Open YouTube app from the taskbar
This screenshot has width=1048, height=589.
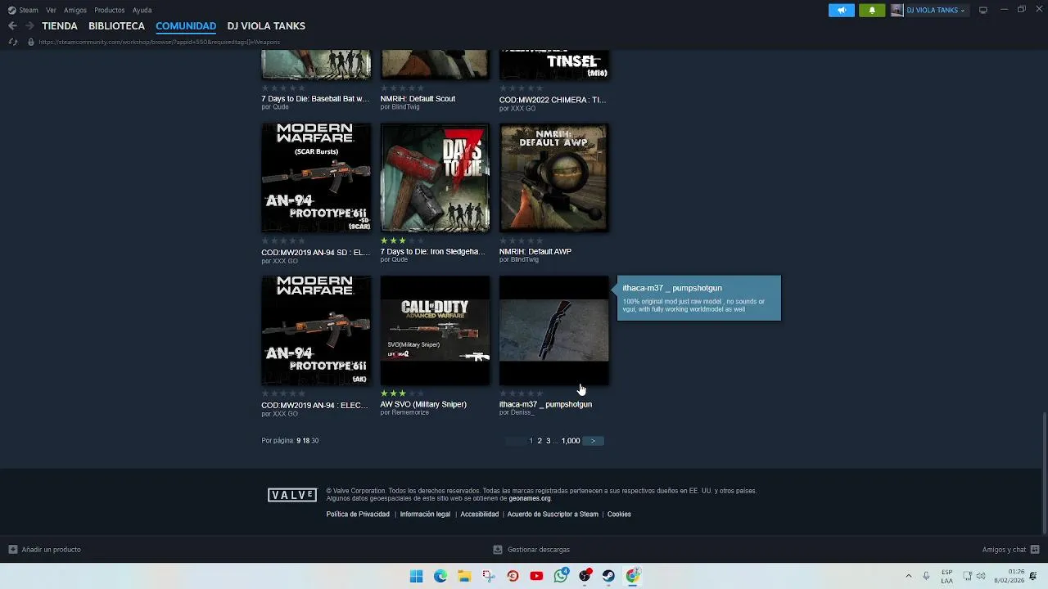pos(536,576)
